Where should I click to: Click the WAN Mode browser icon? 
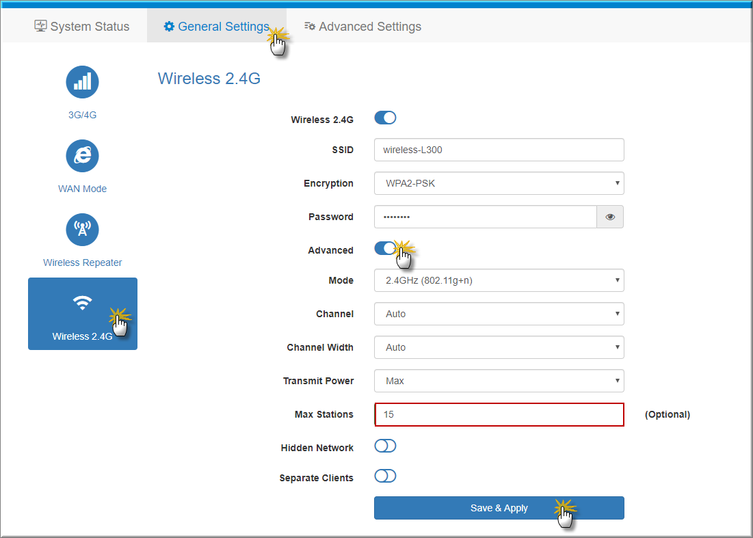82,156
